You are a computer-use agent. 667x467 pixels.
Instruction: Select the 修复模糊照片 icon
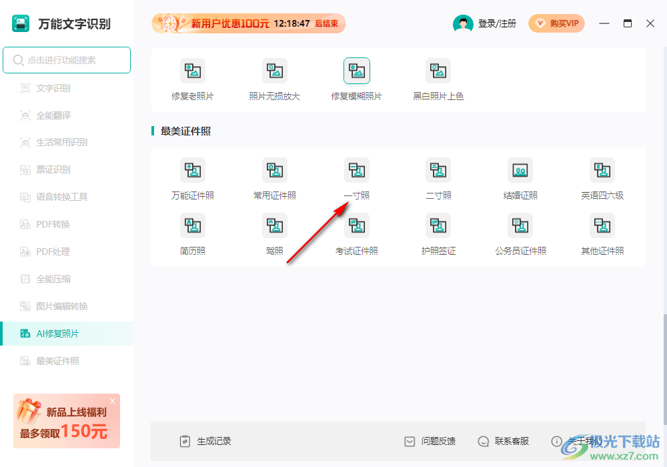[356, 71]
